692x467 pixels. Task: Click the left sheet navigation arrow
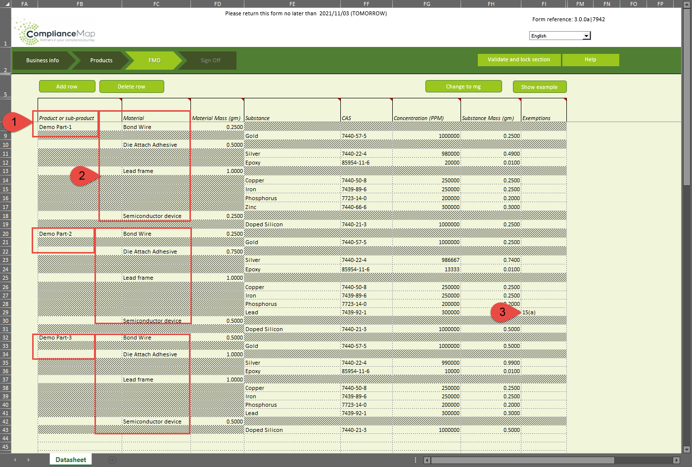point(16,459)
